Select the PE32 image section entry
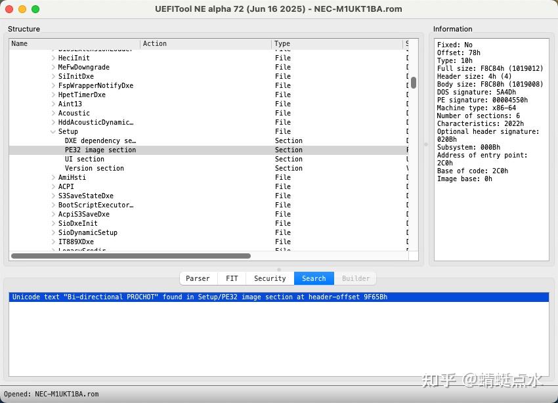Viewport: 558px width, 403px height. coord(98,150)
